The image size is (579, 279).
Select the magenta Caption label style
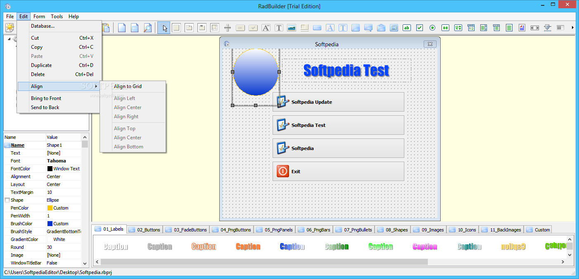tap(425, 247)
